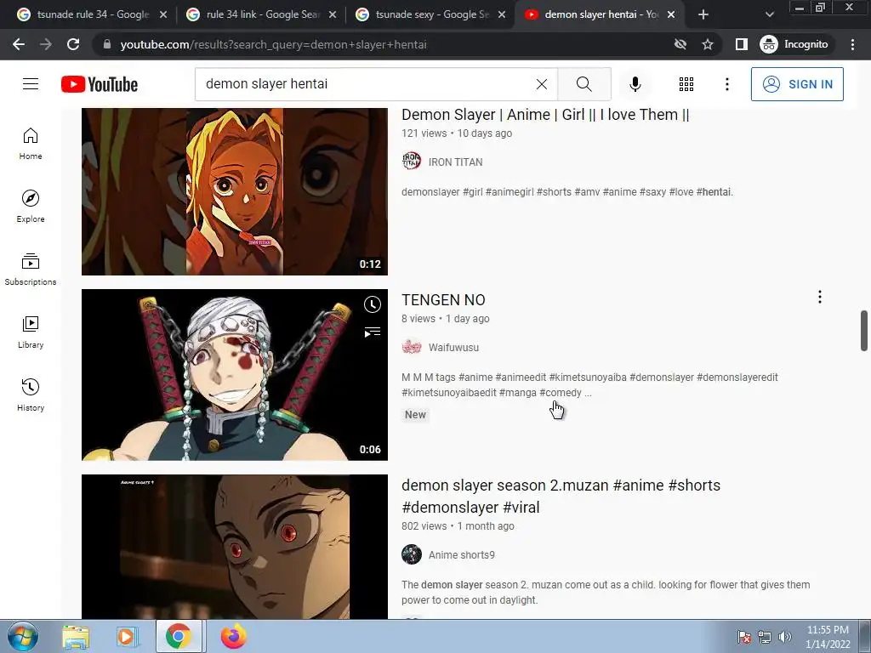Clear the search box with the X icon
Image resolution: width=871 pixels, height=653 pixels.
pyautogui.click(x=542, y=84)
